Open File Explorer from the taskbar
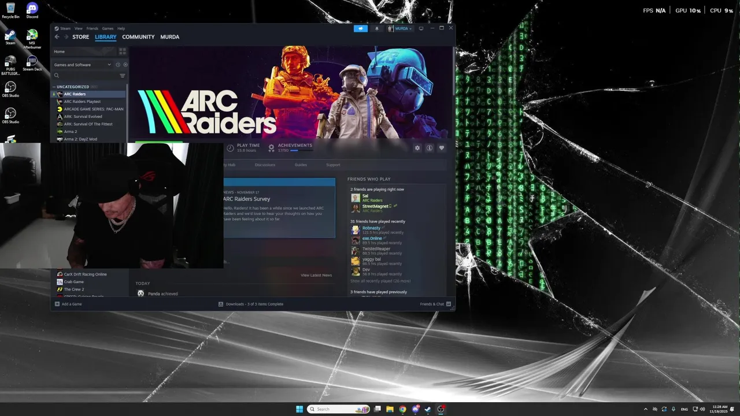The width and height of the screenshot is (740, 416). 390,409
